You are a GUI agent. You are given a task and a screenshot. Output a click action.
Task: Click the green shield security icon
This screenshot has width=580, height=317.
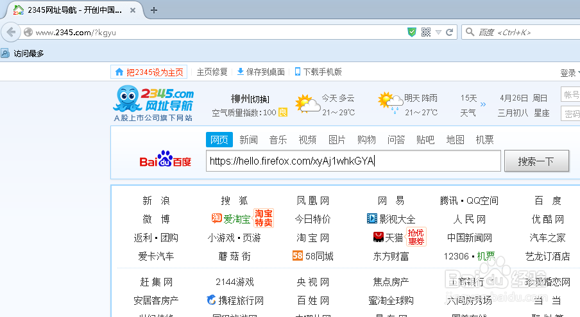[412, 32]
